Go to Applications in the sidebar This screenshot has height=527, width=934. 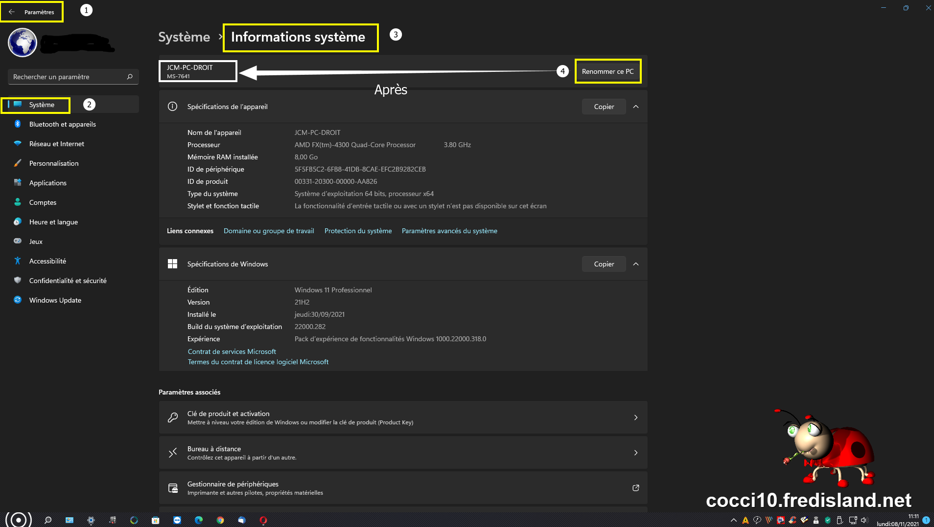pos(47,183)
